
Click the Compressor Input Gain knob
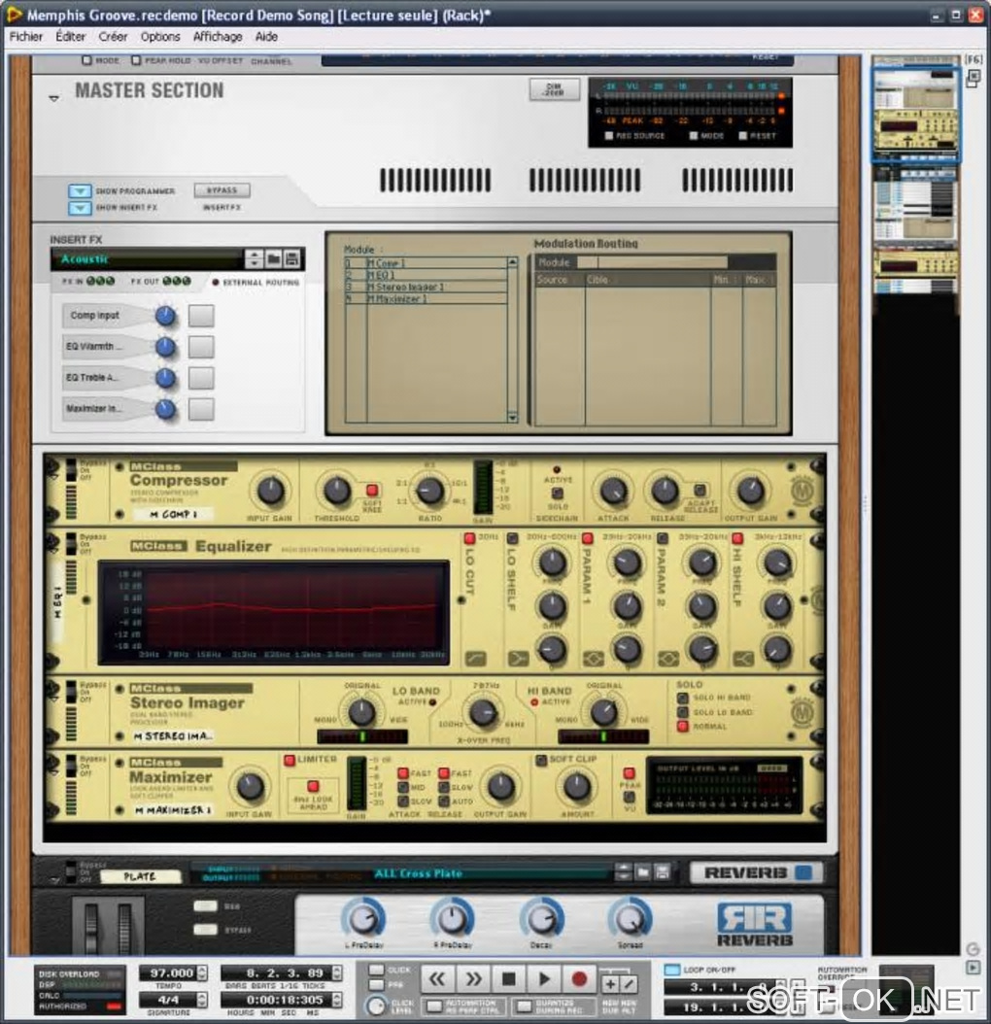pos(270,491)
